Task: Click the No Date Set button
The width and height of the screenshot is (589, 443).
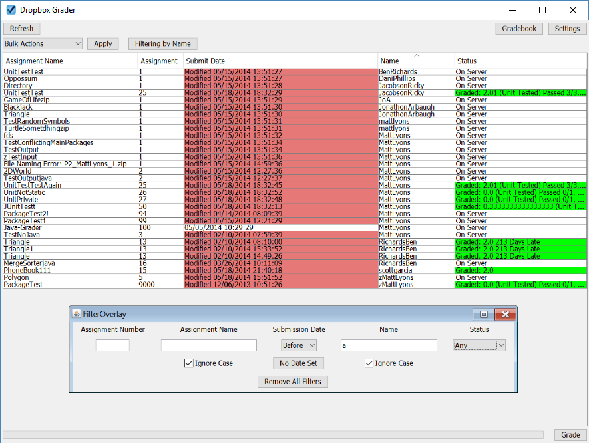Action: (298, 363)
